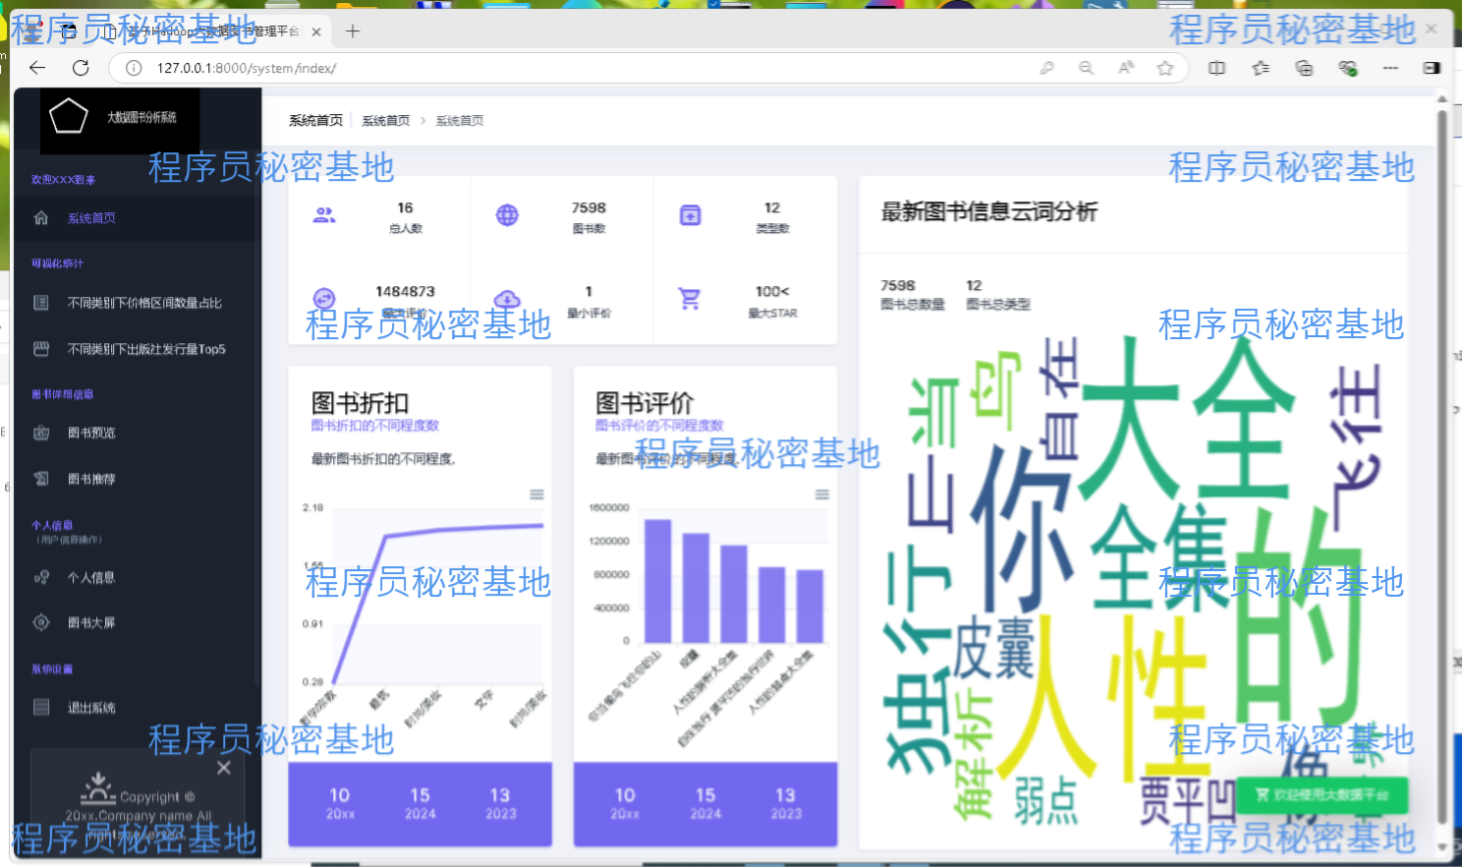Image resolution: width=1462 pixels, height=867 pixels.
Task: Click the 总人数 users icon
Action: pos(324,215)
